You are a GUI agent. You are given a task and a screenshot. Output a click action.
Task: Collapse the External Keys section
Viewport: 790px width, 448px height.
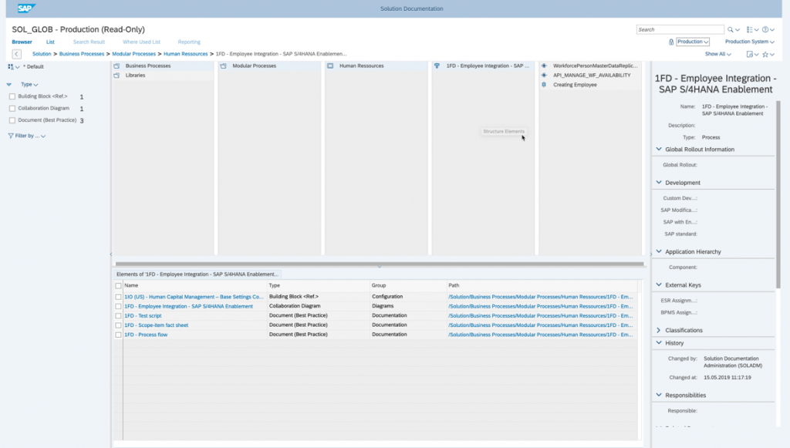point(659,285)
